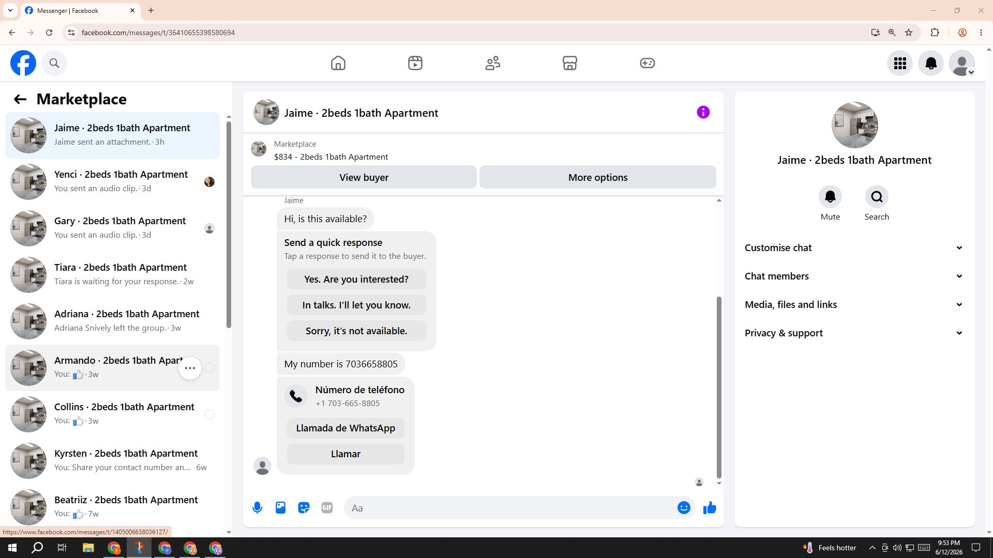
Task: Open the account profile avatar menu
Action: (x=962, y=63)
